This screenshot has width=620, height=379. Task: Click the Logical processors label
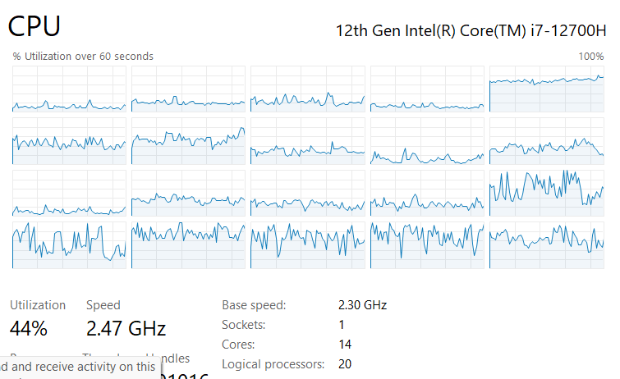click(x=273, y=364)
